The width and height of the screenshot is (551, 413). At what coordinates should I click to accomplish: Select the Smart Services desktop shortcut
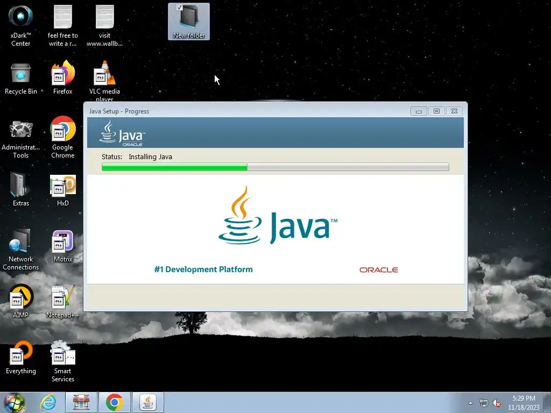(62, 362)
